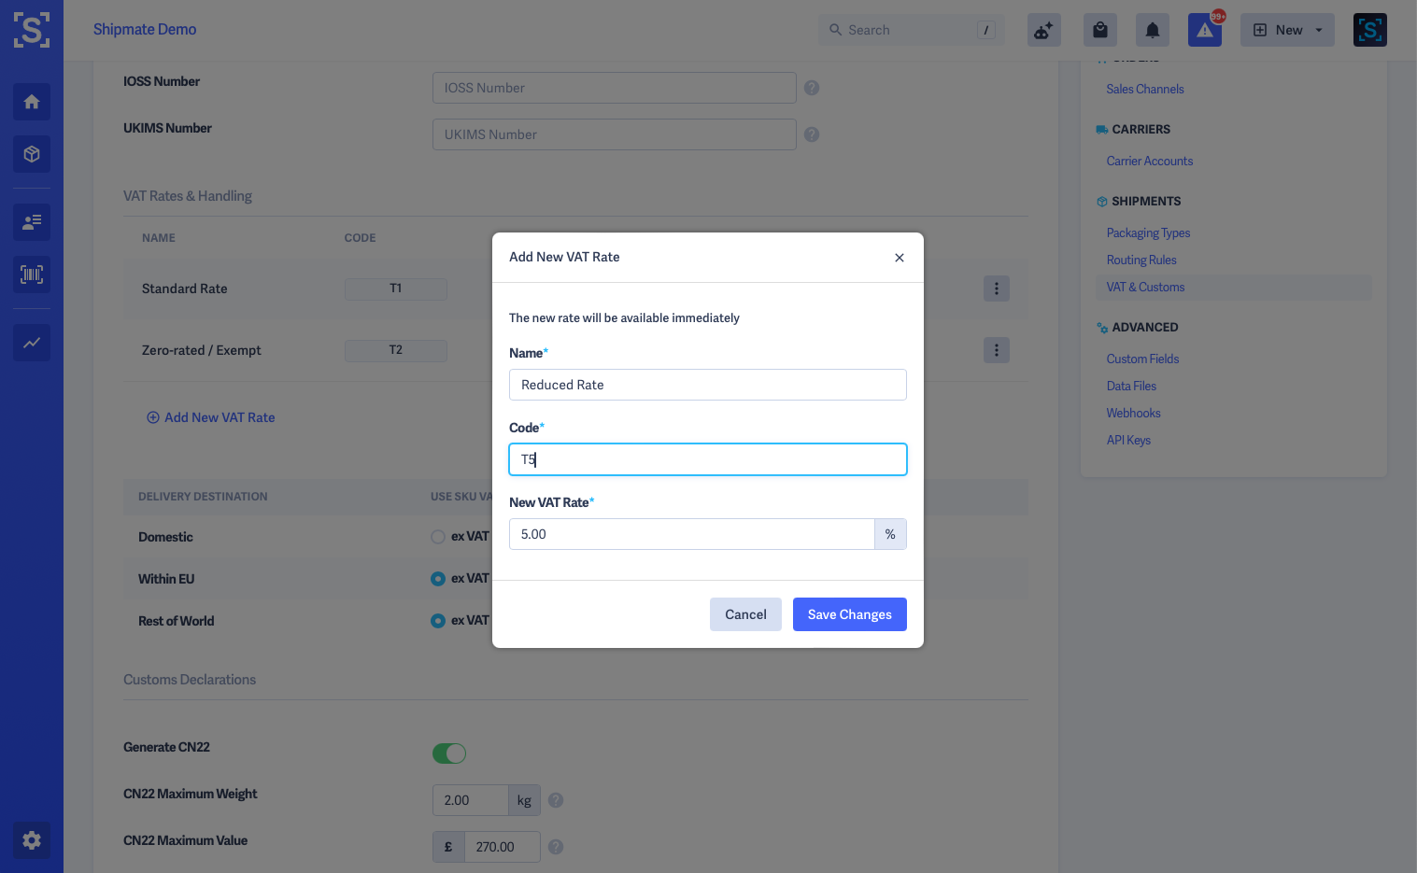Screen dimensions: 1417x873
Task: Click the IOSS Number help icon
Action: (812, 88)
